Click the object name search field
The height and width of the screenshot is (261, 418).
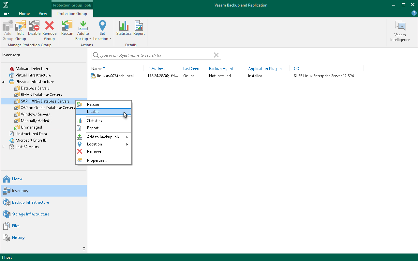pos(153,55)
